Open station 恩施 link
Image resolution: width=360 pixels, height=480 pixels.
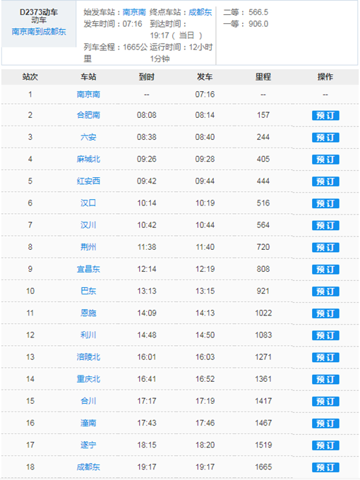[x=88, y=313]
